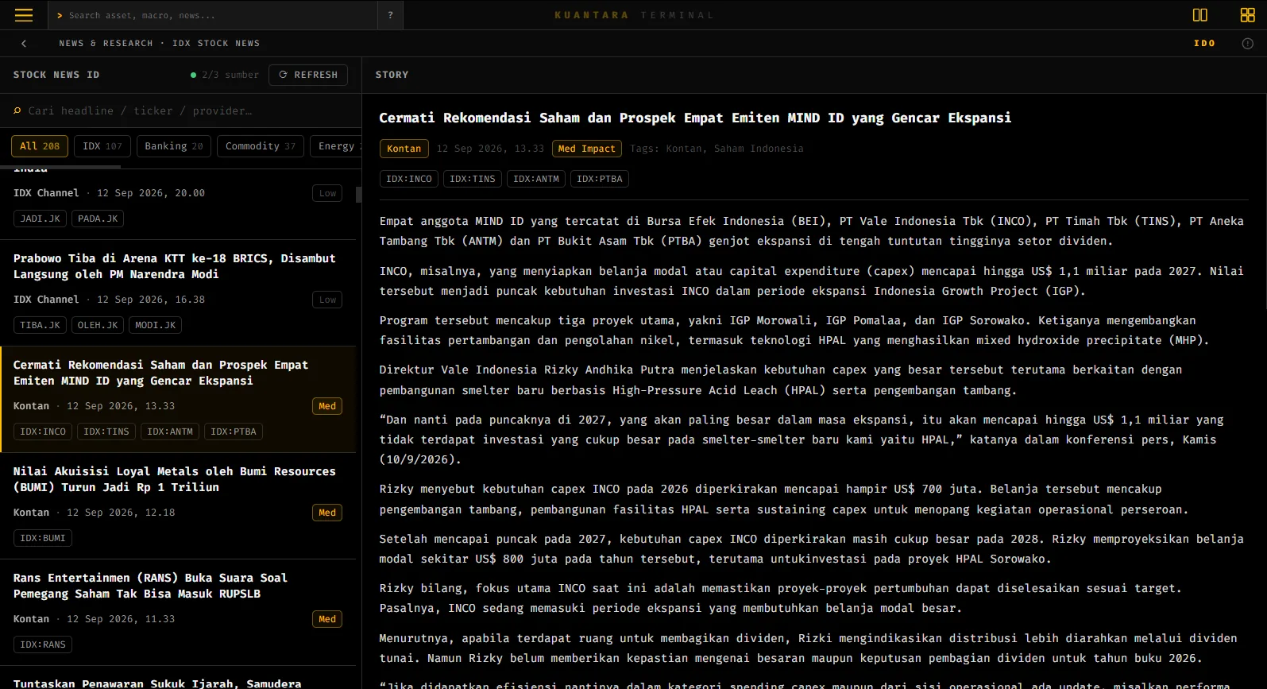
Task: Open IDX STOCK NEWS breadcrumb
Action: pyautogui.click(x=216, y=44)
